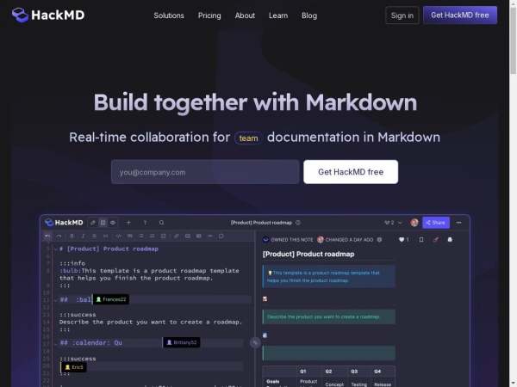Open the Solutions menu
517x387 pixels.
(169, 15)
